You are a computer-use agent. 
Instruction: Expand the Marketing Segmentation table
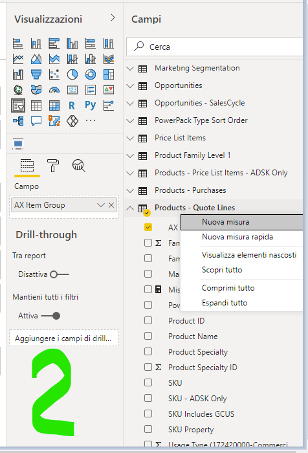pyautogui.click(x=130, y=68)
